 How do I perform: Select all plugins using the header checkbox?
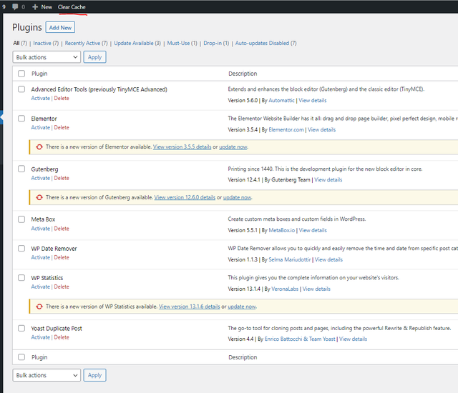[x=21, y=74]
